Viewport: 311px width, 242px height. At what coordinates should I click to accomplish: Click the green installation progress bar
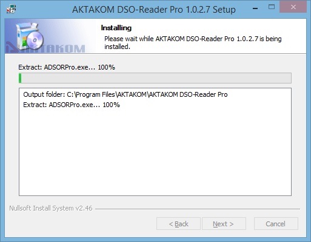20,78
